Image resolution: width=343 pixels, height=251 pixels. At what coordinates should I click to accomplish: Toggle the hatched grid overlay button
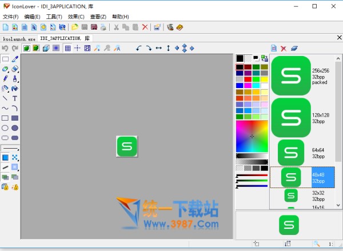click(x=87, y=48)
